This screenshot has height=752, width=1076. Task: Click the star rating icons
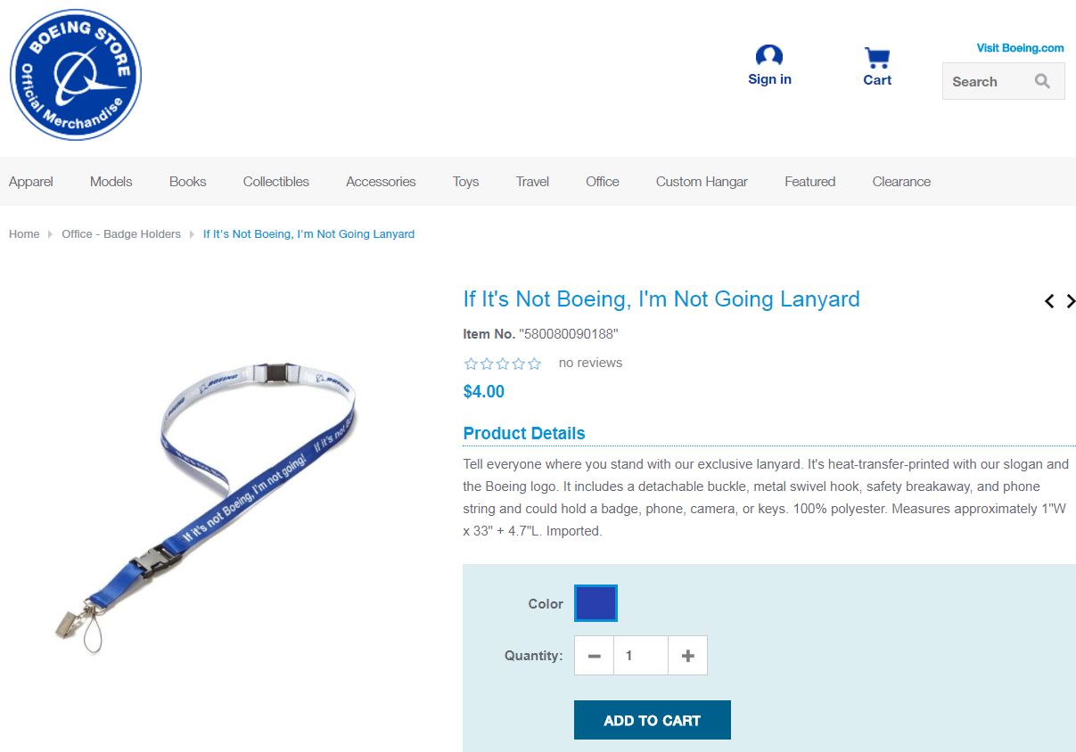(x=503, y=364)
